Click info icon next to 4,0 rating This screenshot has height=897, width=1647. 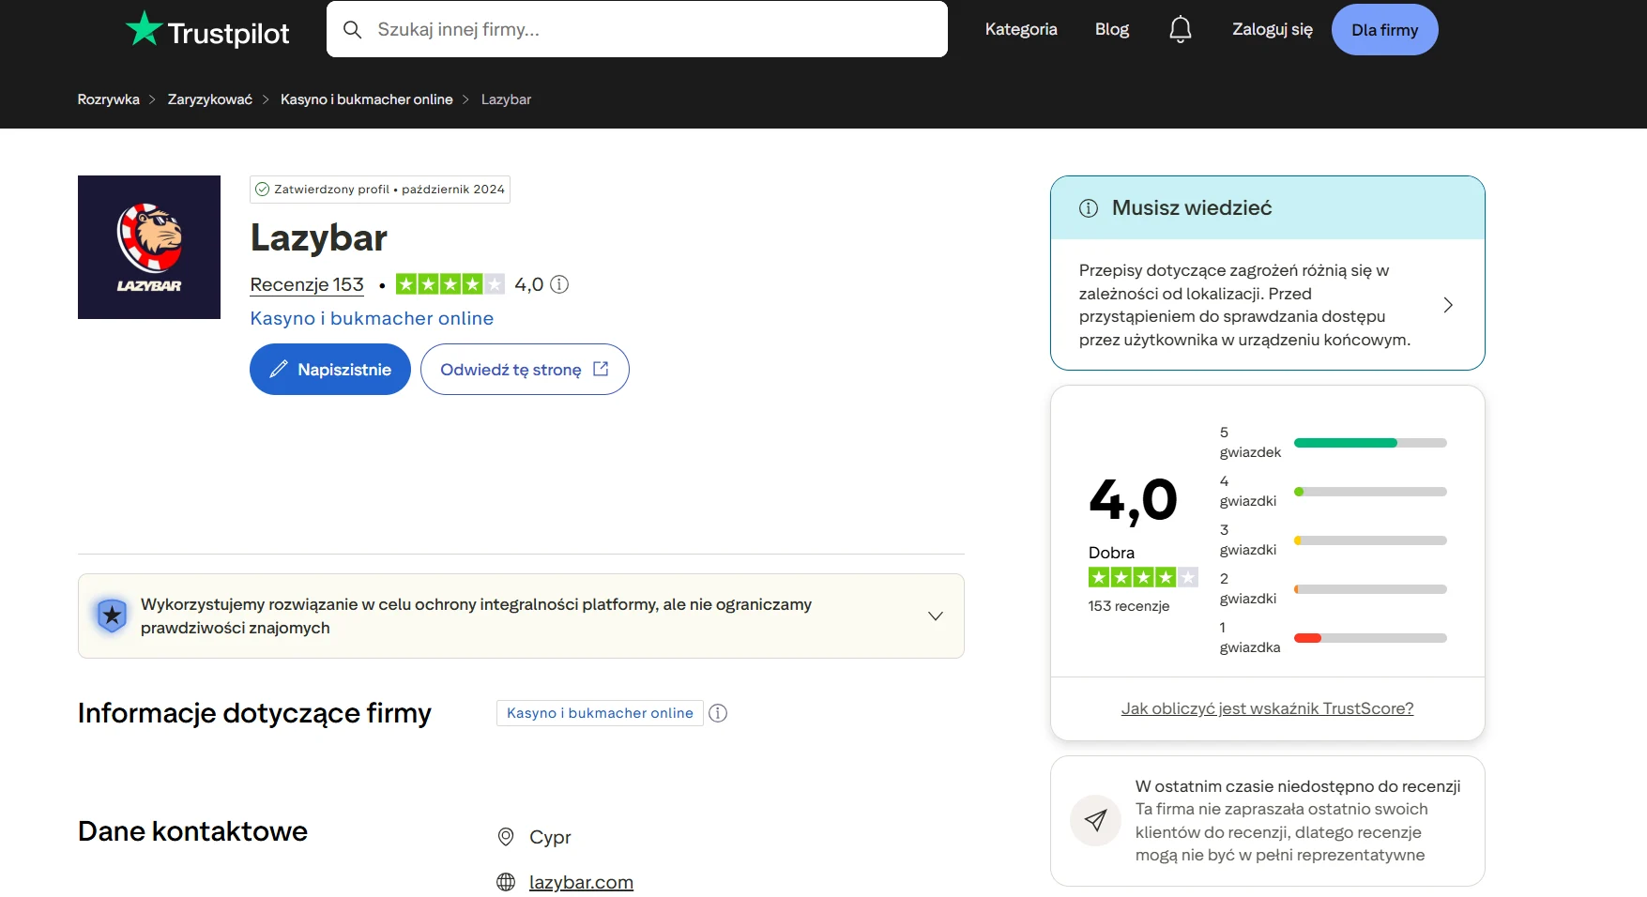pyautogui.click(x=559, y=284)
